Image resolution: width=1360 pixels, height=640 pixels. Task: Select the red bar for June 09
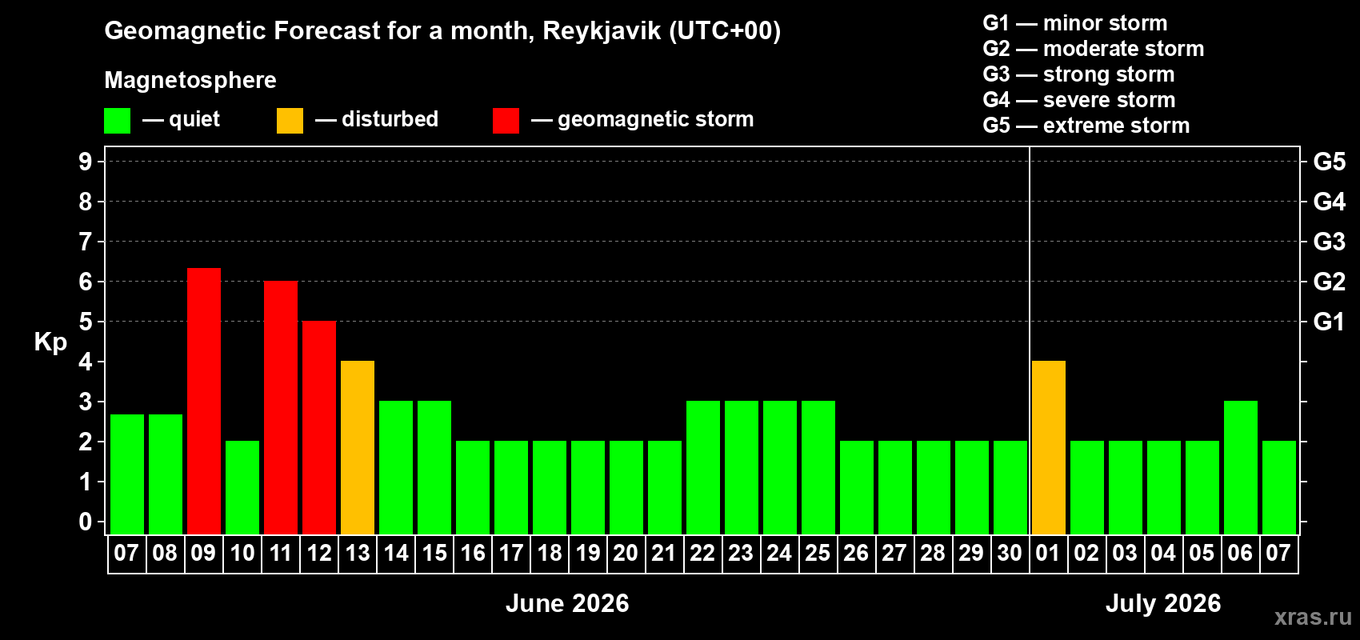click(x=204, y=402)
